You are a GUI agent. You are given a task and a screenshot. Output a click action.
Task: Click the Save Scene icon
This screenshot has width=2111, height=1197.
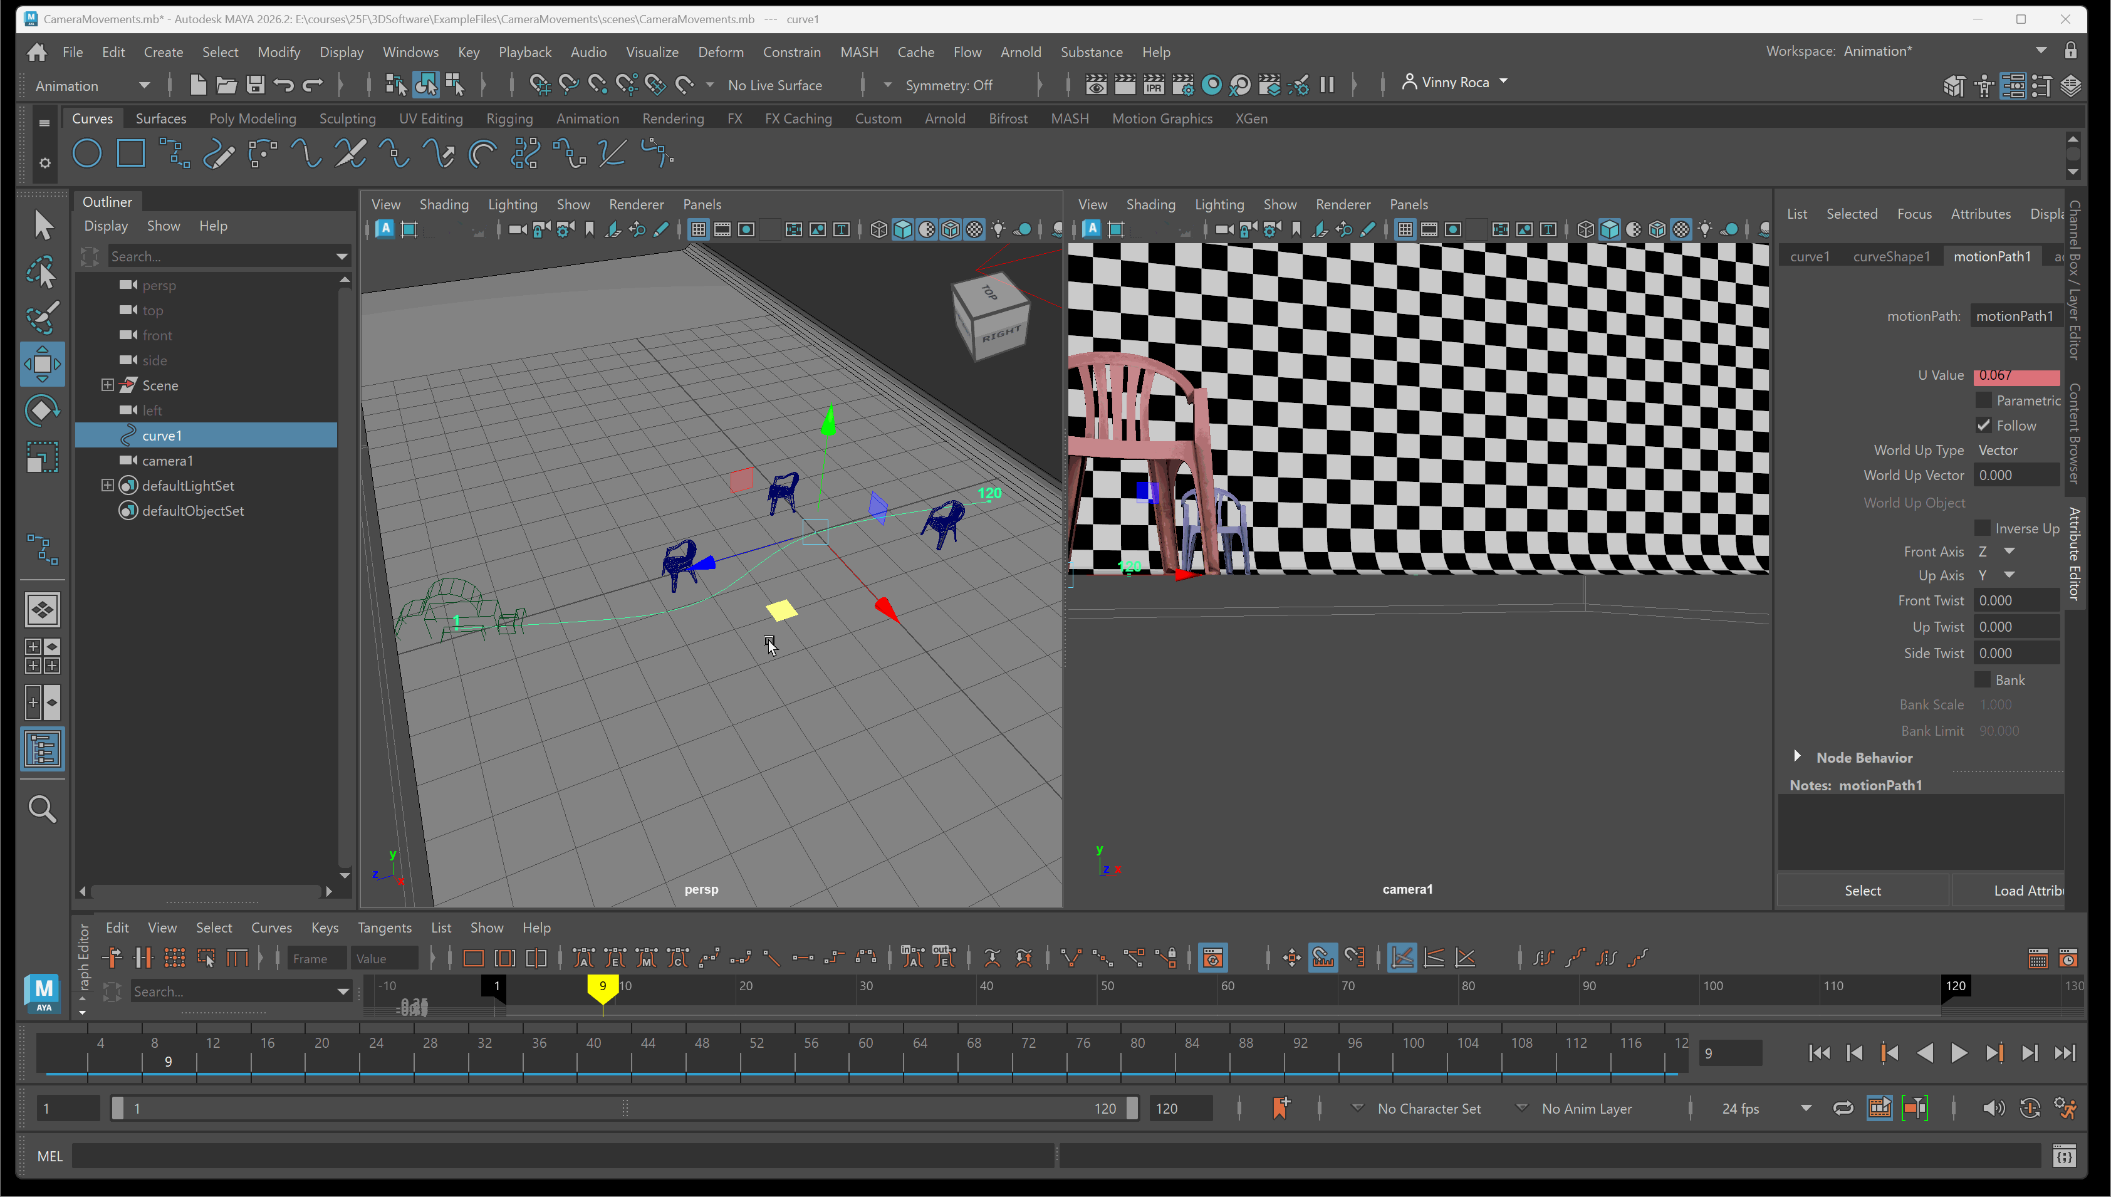tap(256, 85)
